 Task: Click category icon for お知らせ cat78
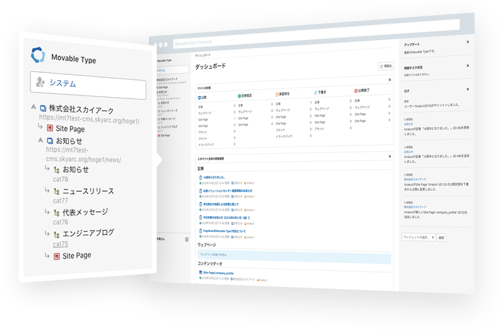point(57,170)
